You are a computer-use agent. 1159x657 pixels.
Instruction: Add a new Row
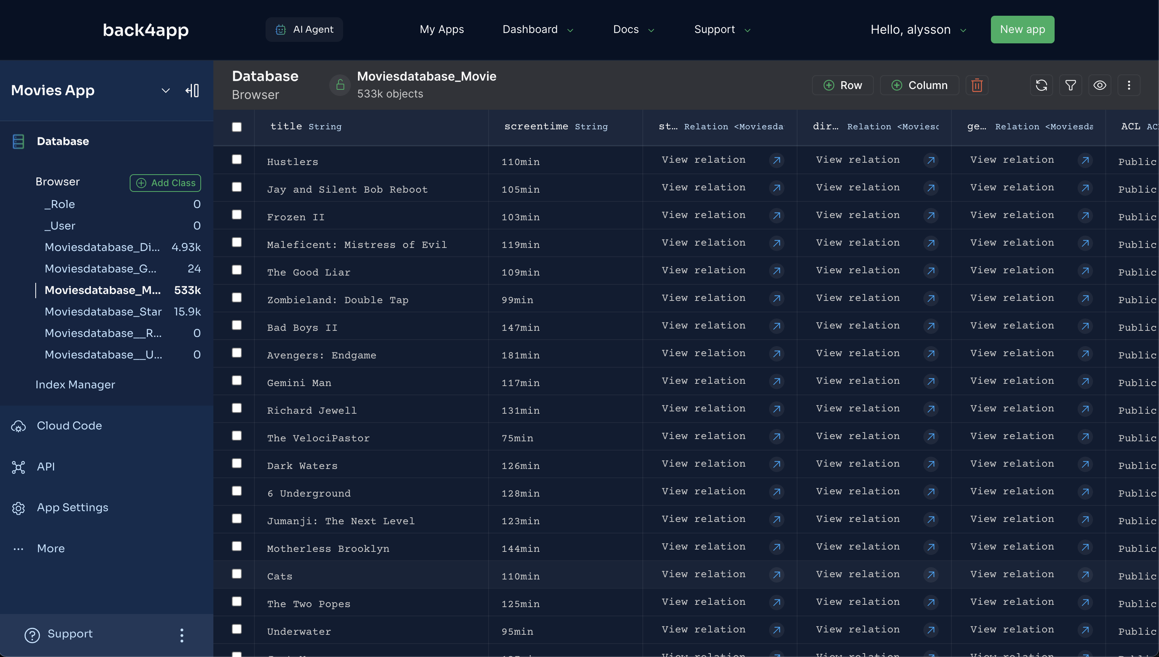(x=842, y=85)
